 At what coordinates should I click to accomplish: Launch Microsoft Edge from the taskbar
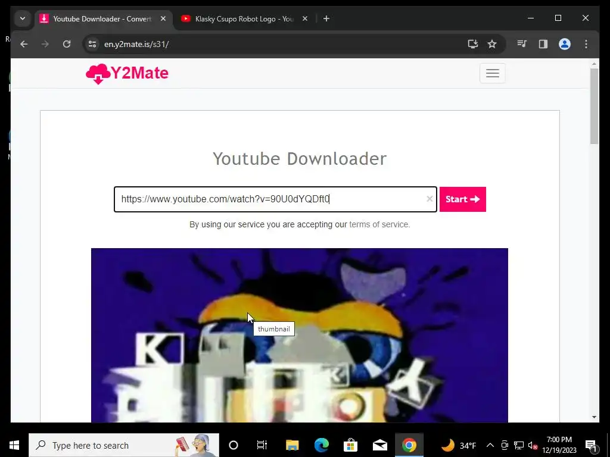(321, 445)
